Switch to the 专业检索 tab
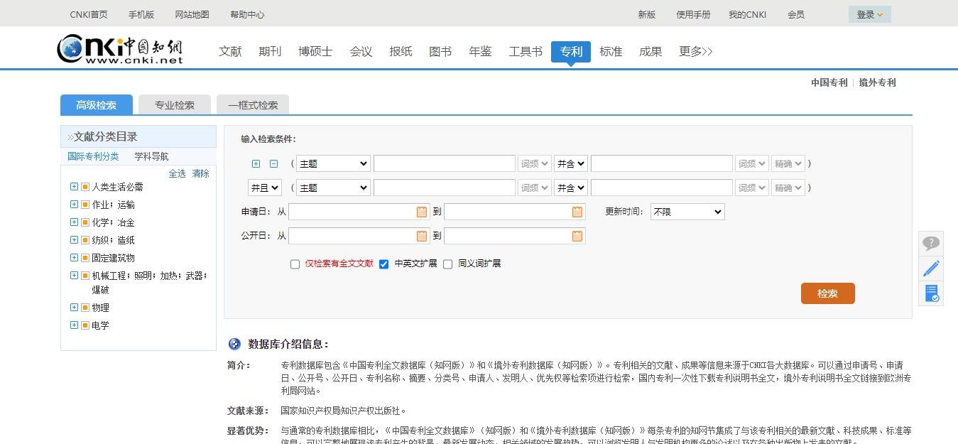This screenshot has height=444, width=958. (x=175, y=105)
